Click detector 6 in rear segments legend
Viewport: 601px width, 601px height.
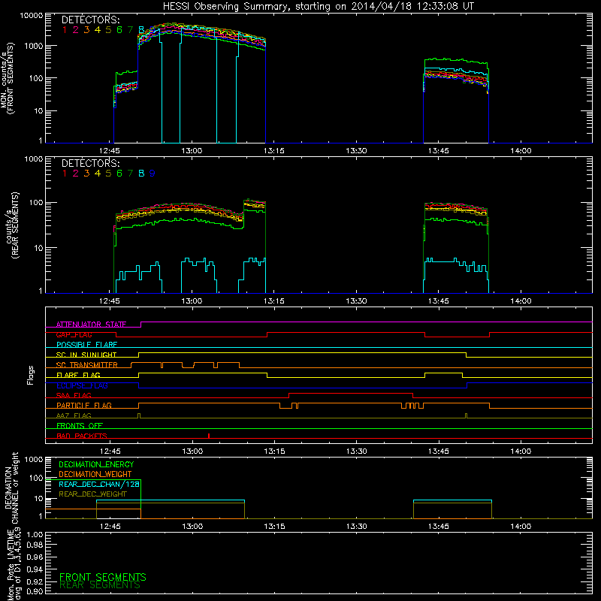119,174
